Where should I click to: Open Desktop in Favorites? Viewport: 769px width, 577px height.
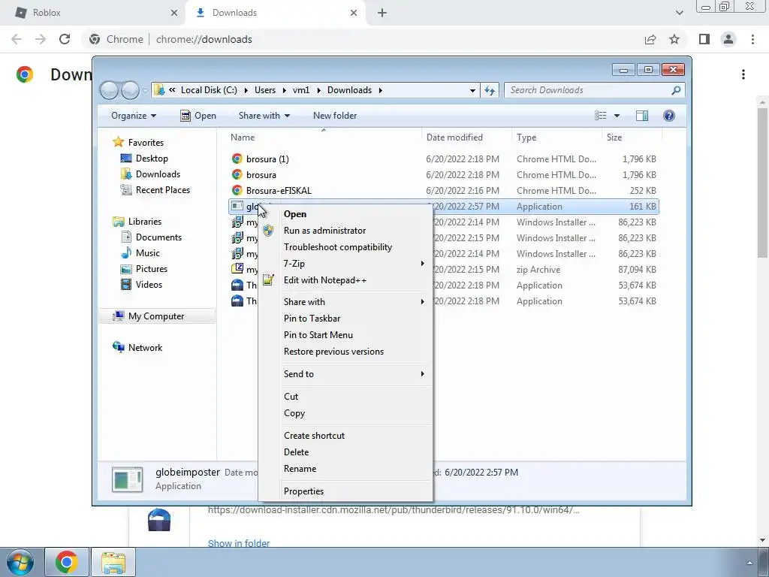click(x=152, y=159)
